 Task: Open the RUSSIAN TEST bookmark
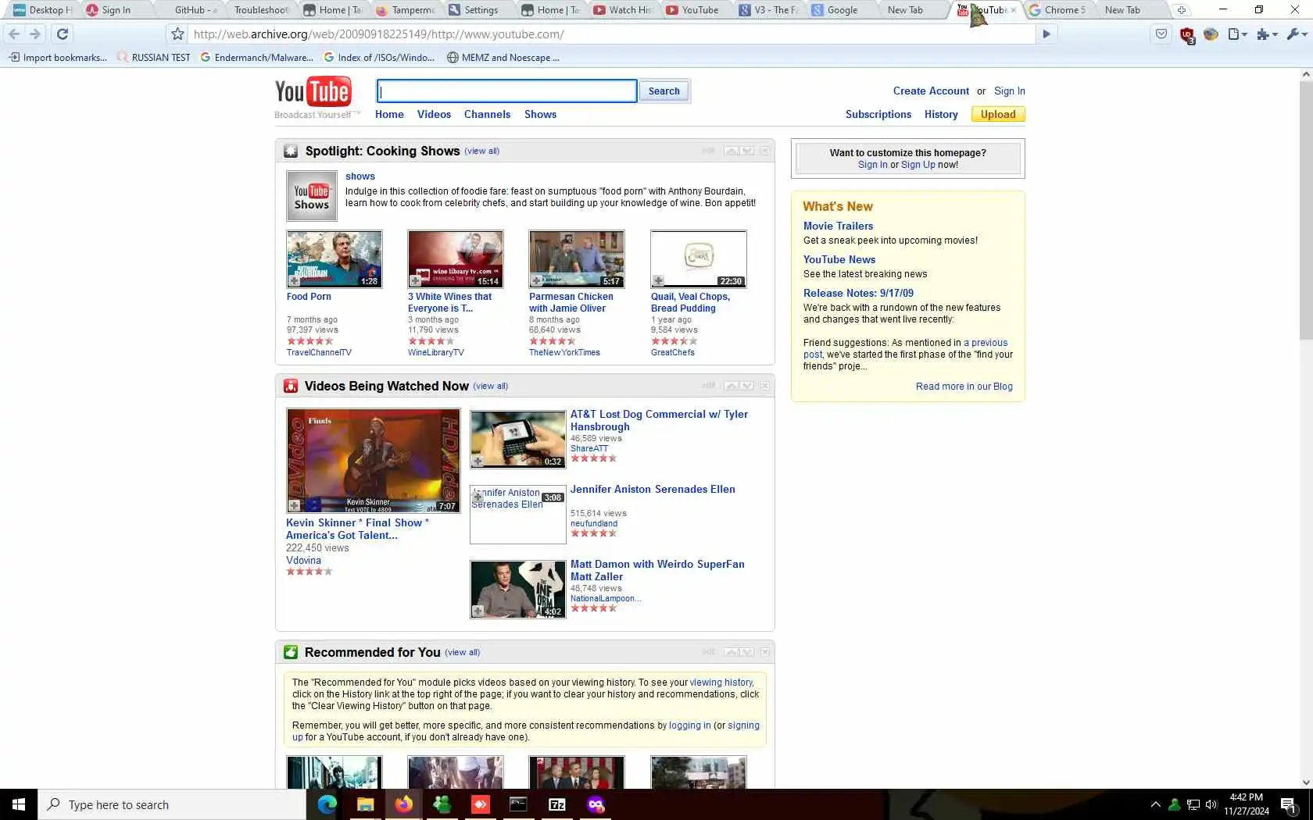coord(154,57)
